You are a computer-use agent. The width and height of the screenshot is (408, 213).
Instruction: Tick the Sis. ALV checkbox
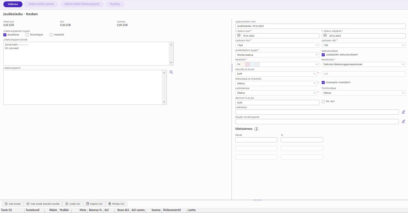tap(323, 102)
